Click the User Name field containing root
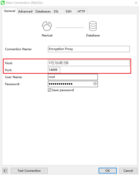 tap(73, 77)
